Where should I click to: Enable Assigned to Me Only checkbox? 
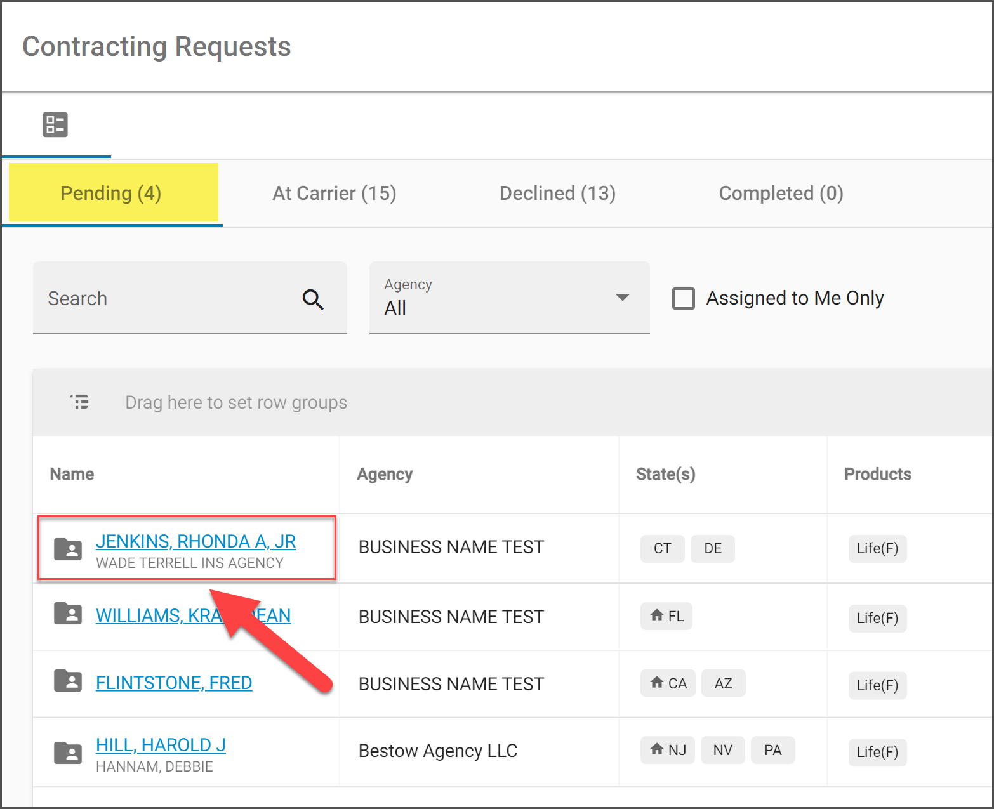point(684,298)
